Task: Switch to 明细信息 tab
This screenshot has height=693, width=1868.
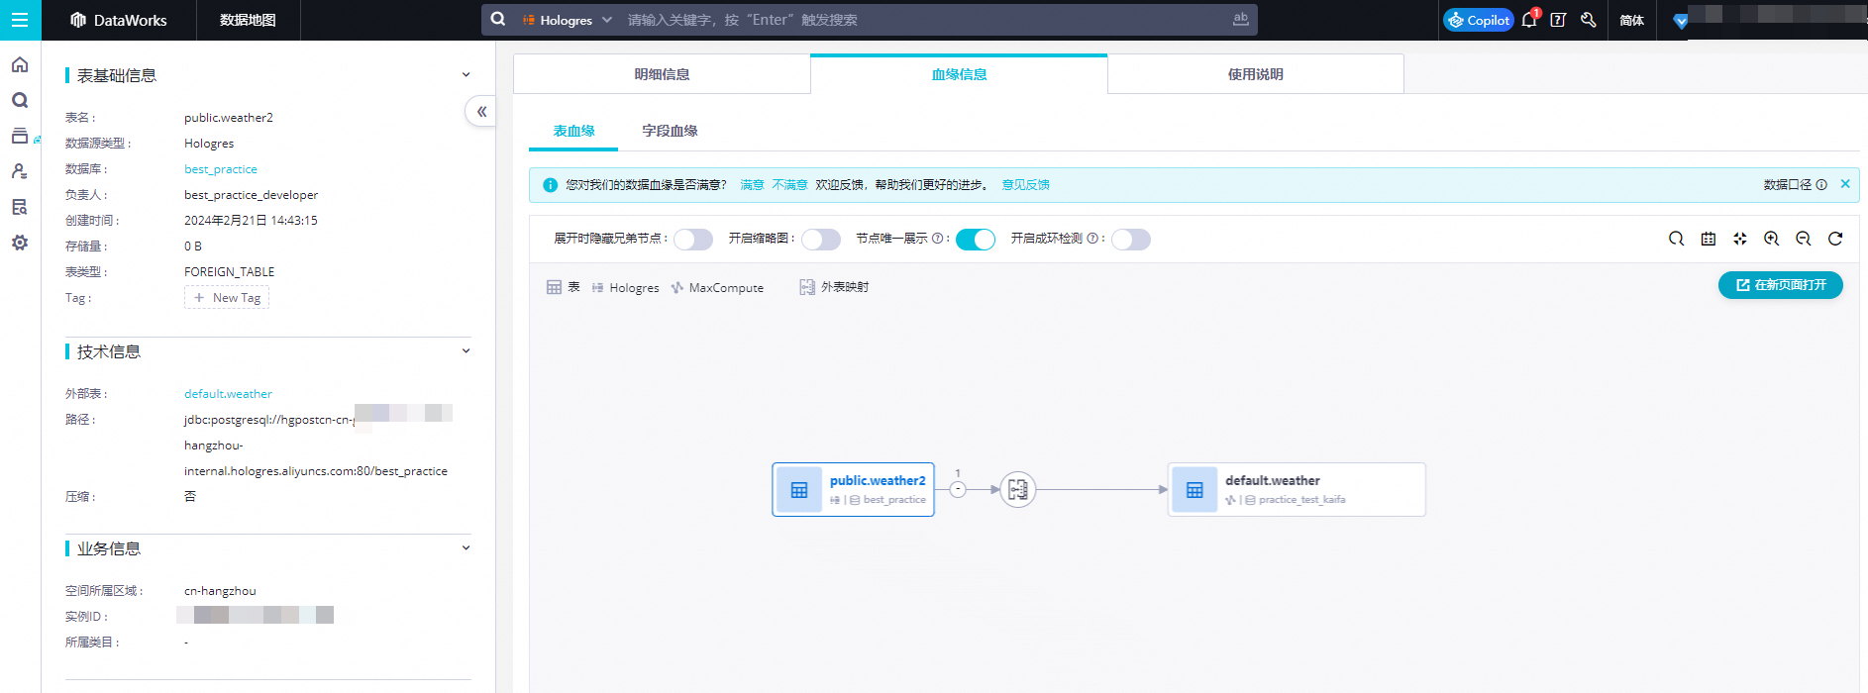Action: (x=662, y=74)
